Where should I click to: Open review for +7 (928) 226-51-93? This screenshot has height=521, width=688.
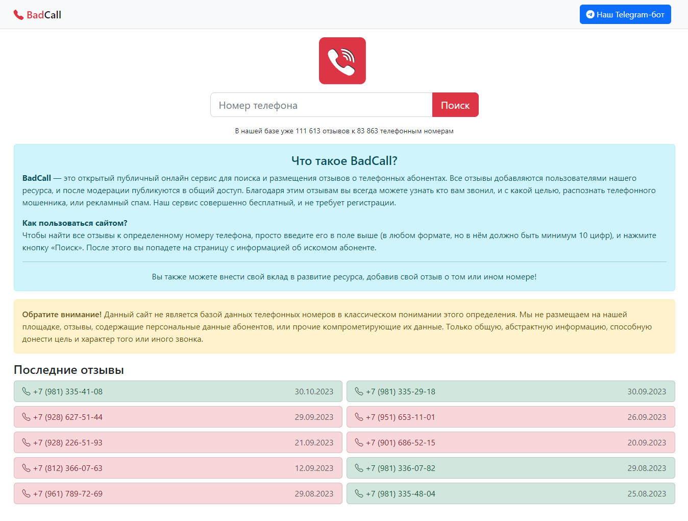click(178, 442)
